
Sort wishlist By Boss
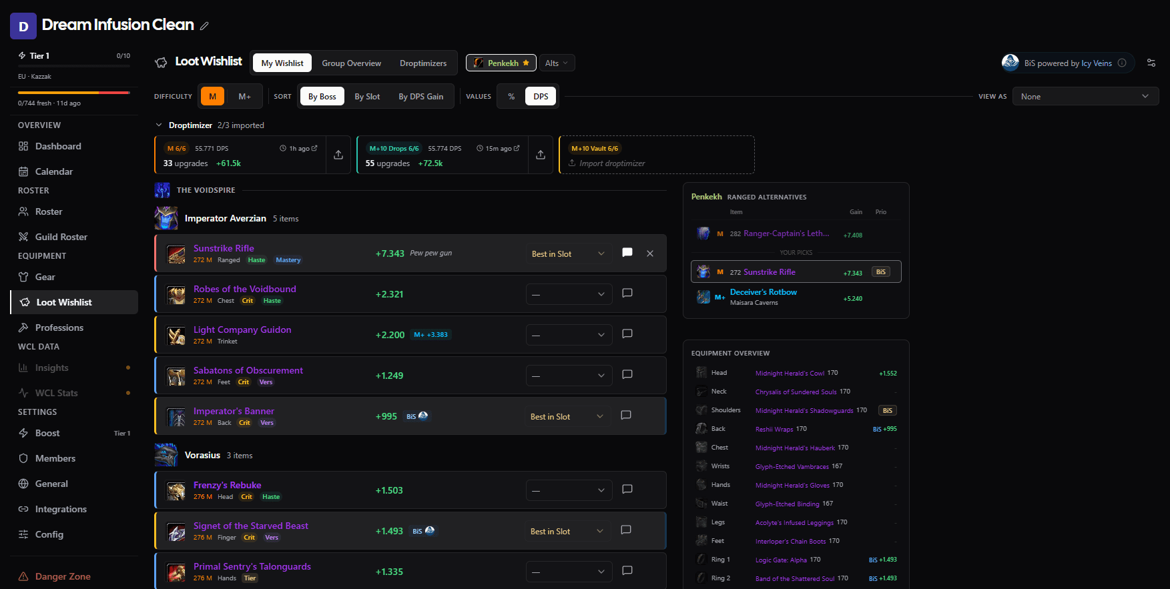(x=322, y=96)
